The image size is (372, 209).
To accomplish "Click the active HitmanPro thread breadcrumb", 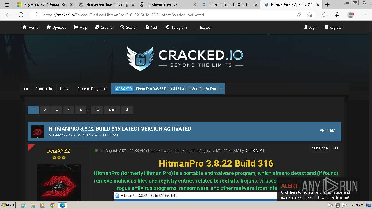I will (x=168, y=89).
